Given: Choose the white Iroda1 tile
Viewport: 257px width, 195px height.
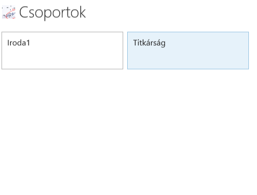Looking at the screenshot, I should coord(62,50).
